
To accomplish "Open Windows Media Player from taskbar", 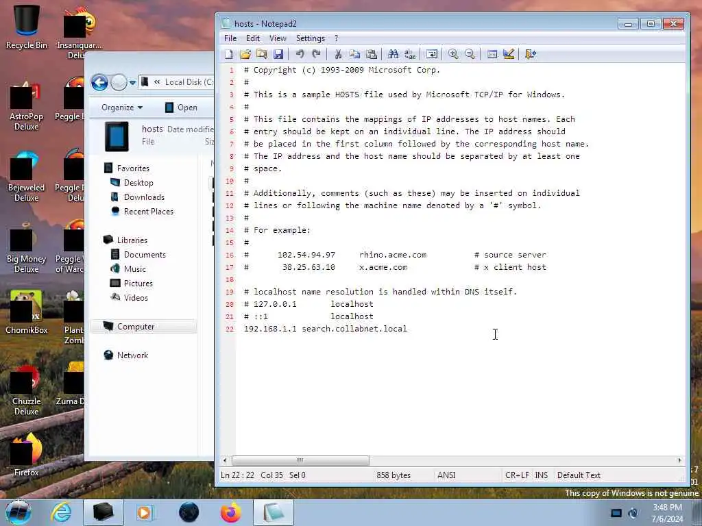I will coord(145,512).
